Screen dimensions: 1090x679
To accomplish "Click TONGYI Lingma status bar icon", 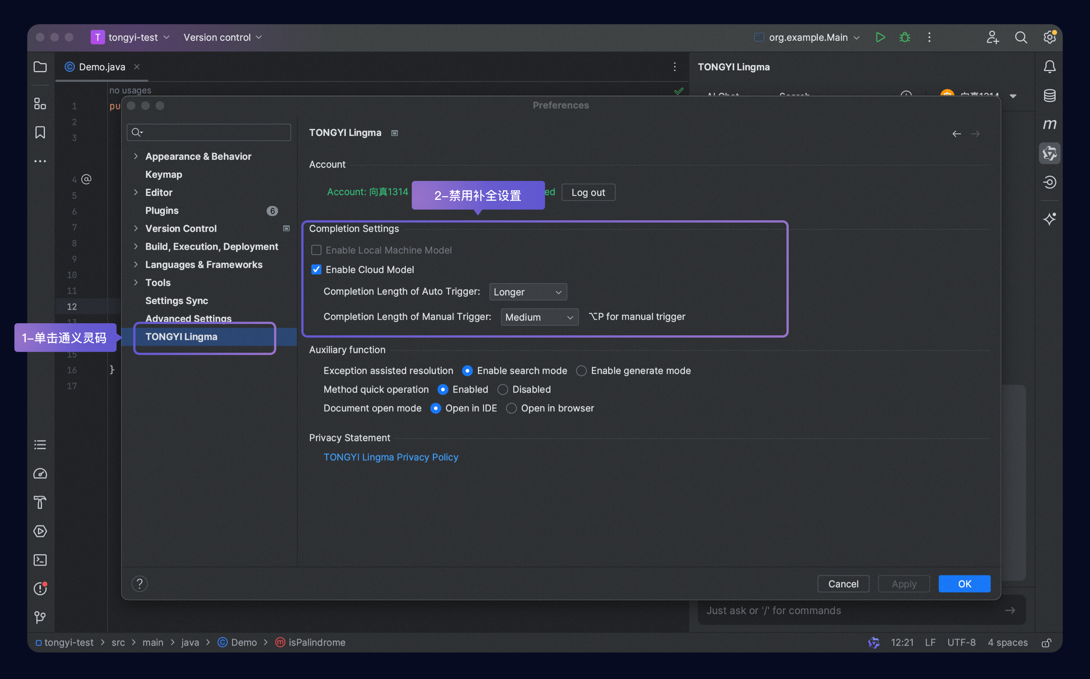I will tap(873, 643).
